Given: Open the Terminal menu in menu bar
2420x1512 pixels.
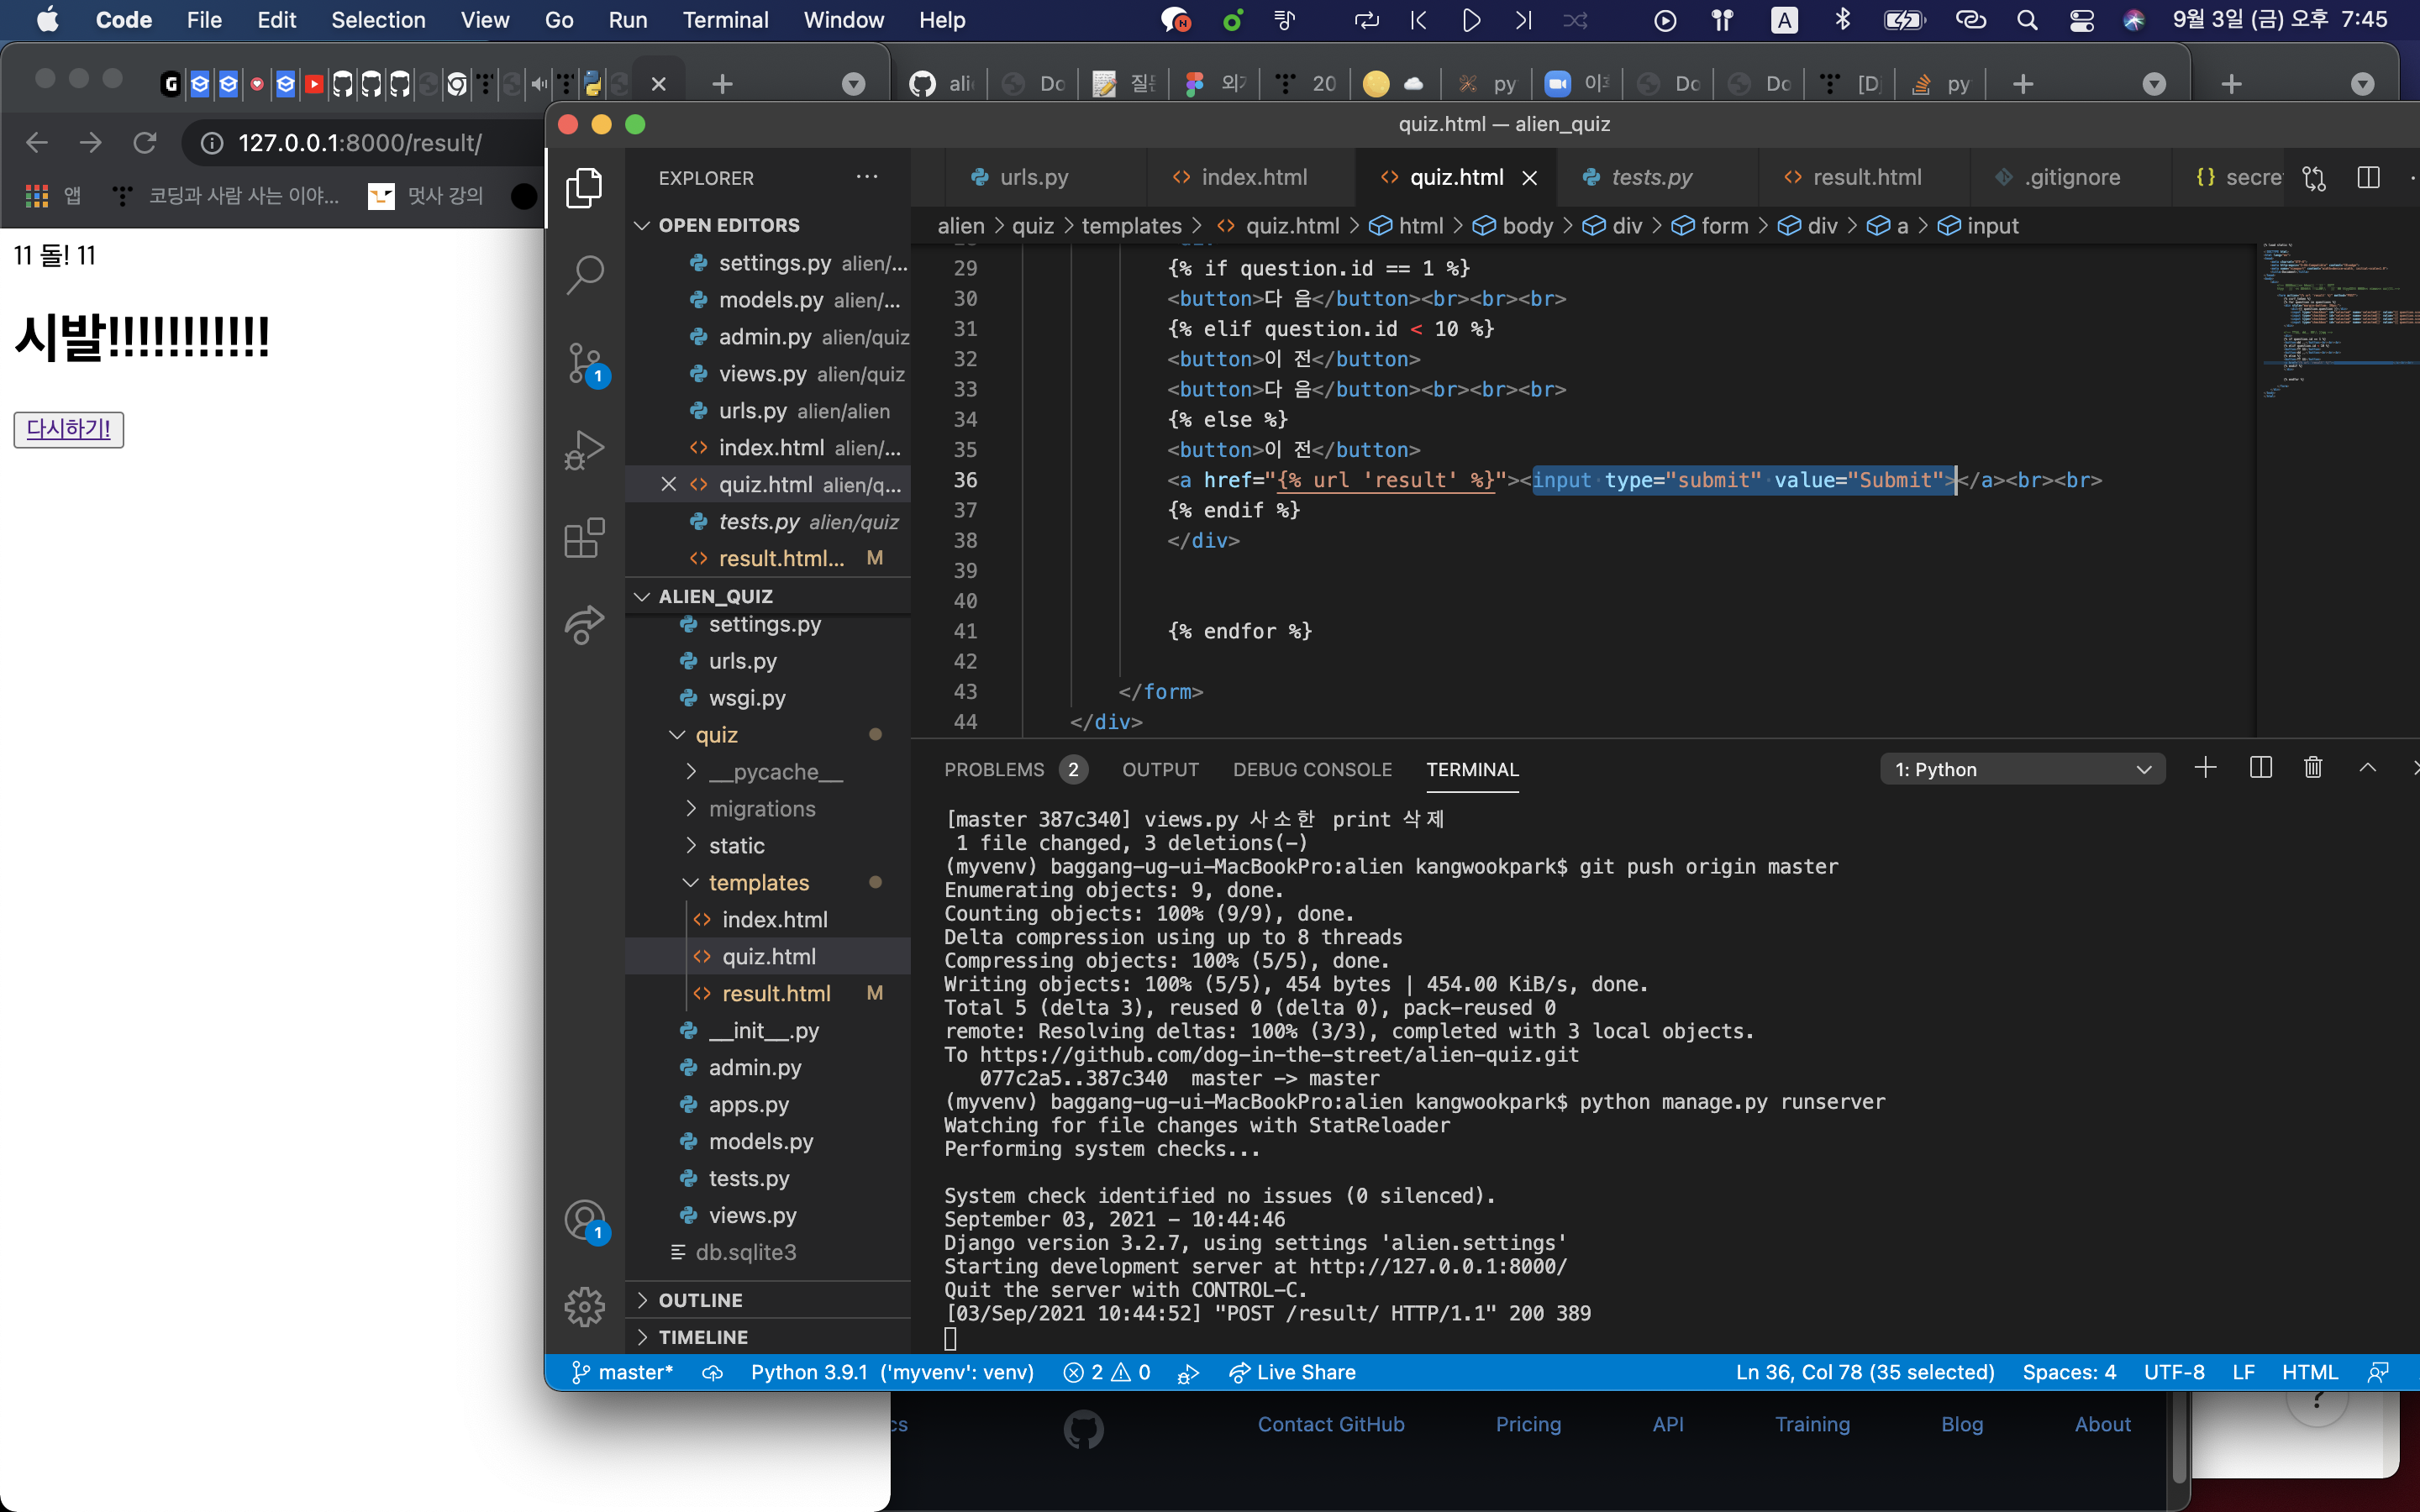Looking at the screenshot, I should click(725, 20).
